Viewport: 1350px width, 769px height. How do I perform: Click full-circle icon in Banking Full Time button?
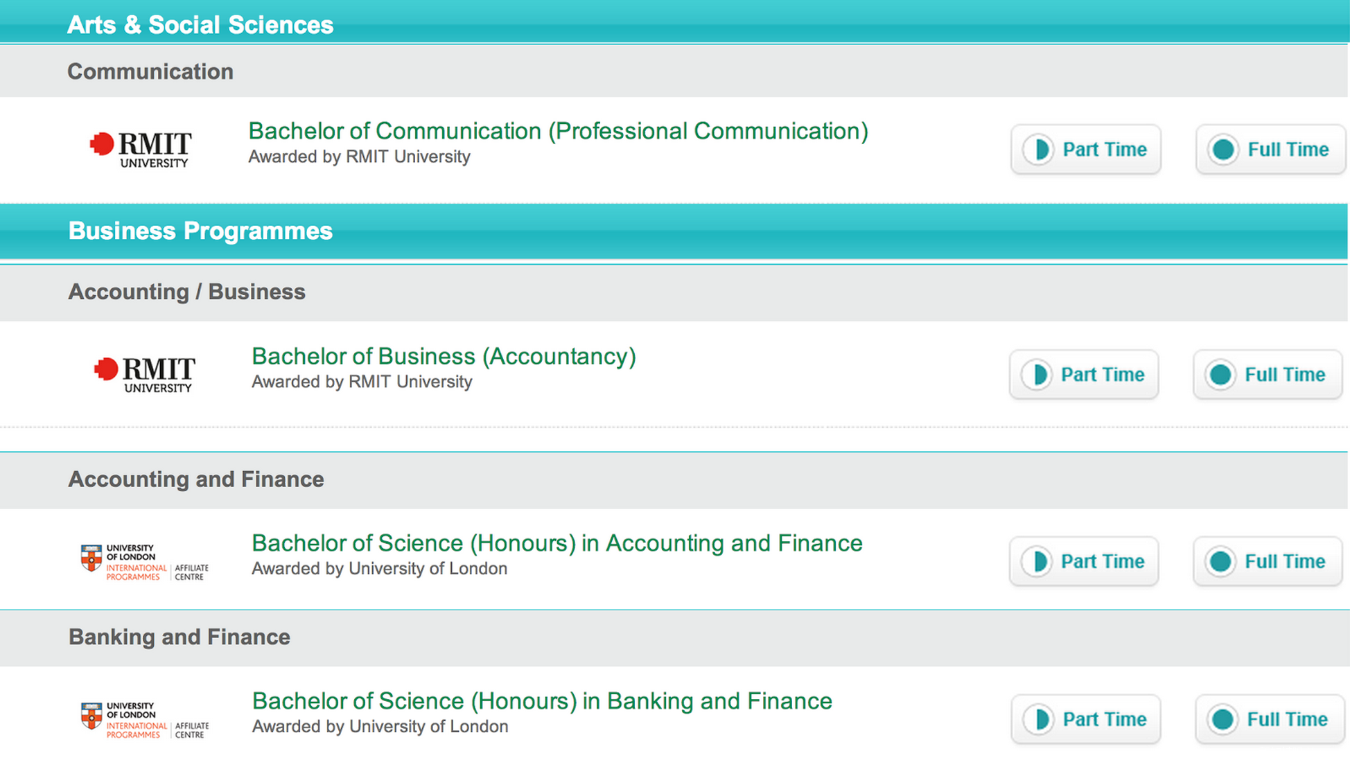tap(1223, 720)
